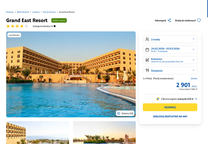Click the Bumerang info circle icon
The height and width of the screenshot is (144, 208).
click(x=196, y=99)
